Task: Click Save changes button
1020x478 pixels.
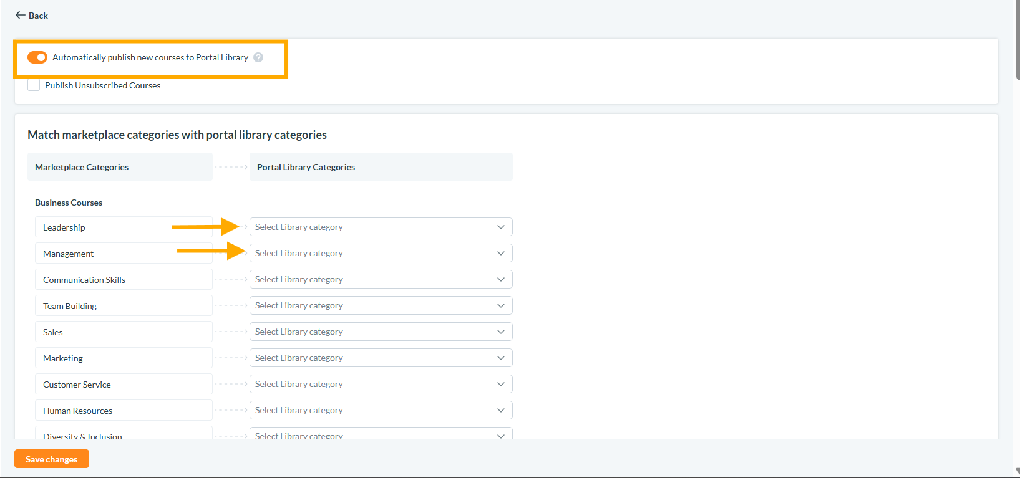Action: (x=52, y=459)
